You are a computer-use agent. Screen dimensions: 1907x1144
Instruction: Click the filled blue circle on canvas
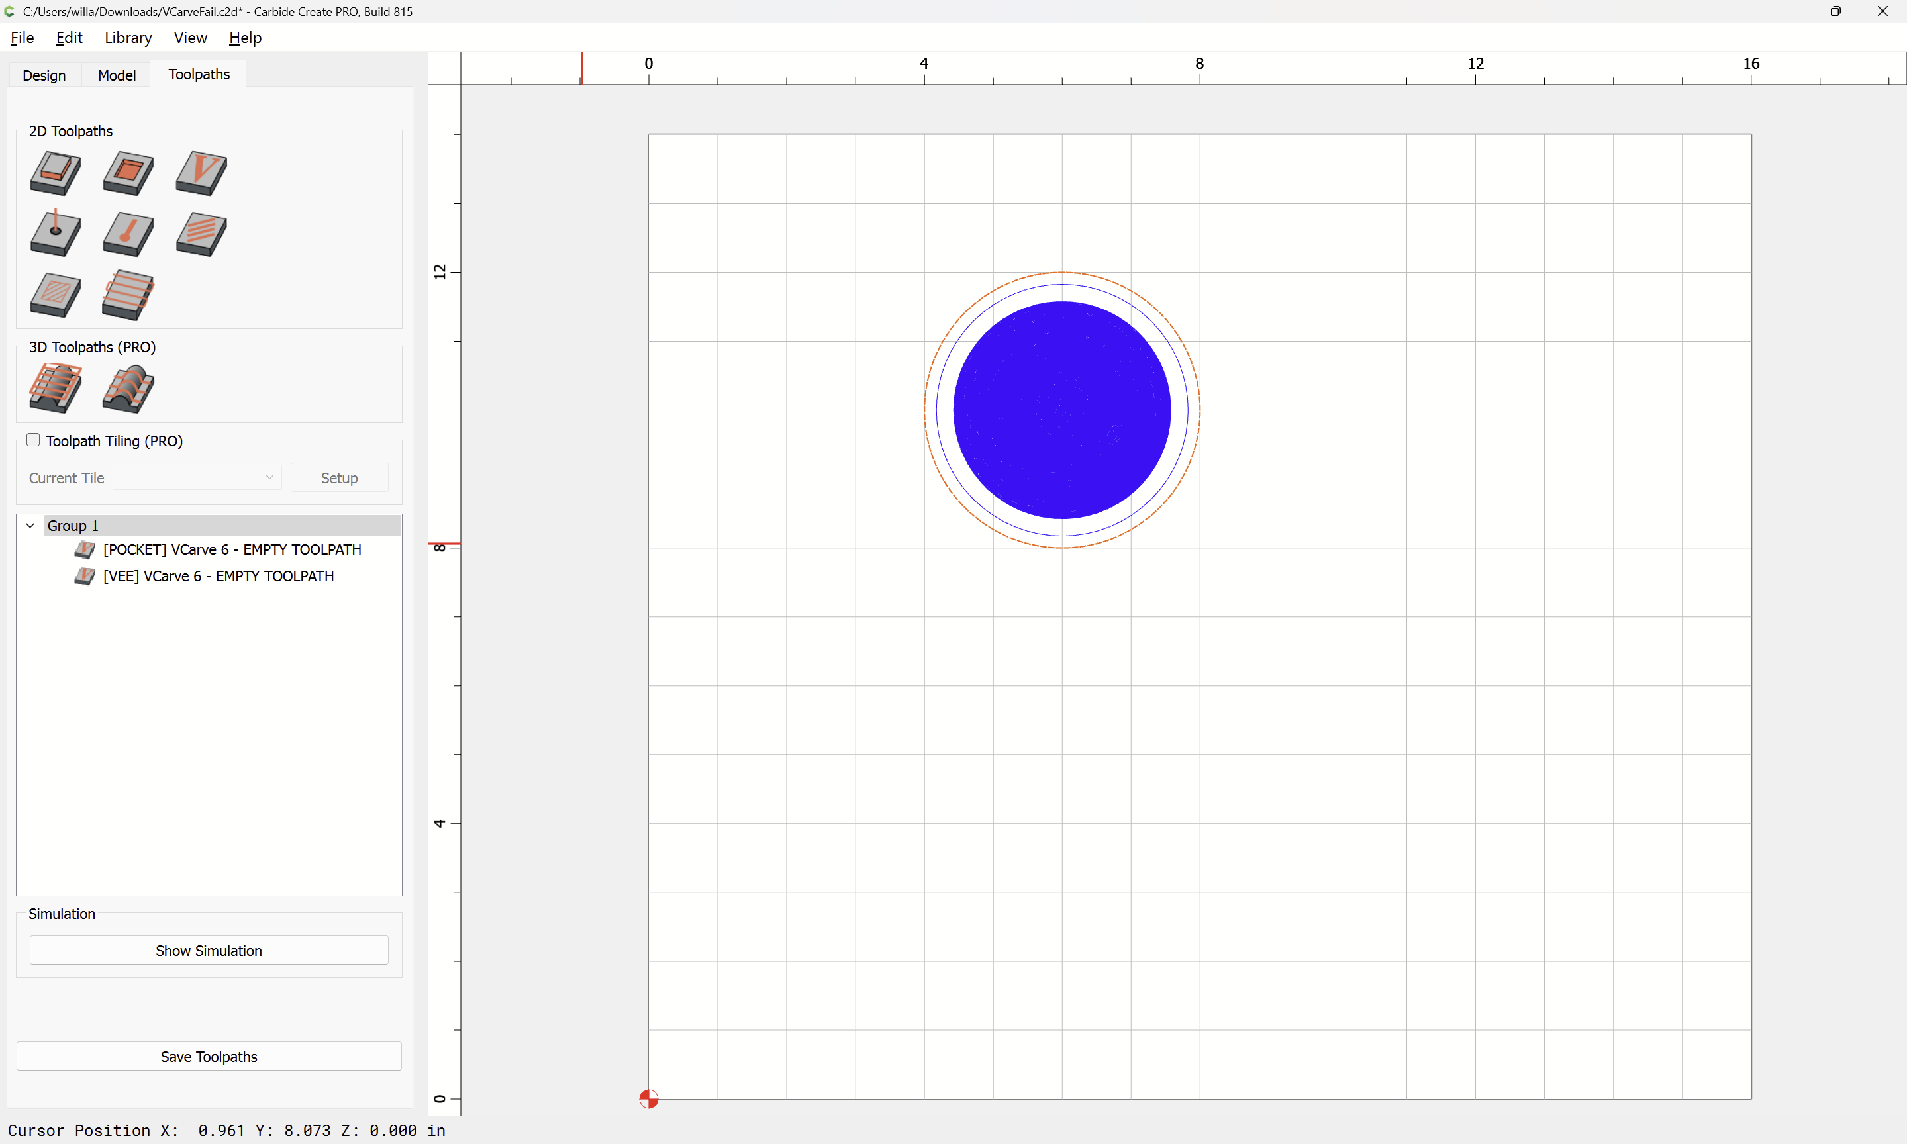click(x=1062, y=410)
